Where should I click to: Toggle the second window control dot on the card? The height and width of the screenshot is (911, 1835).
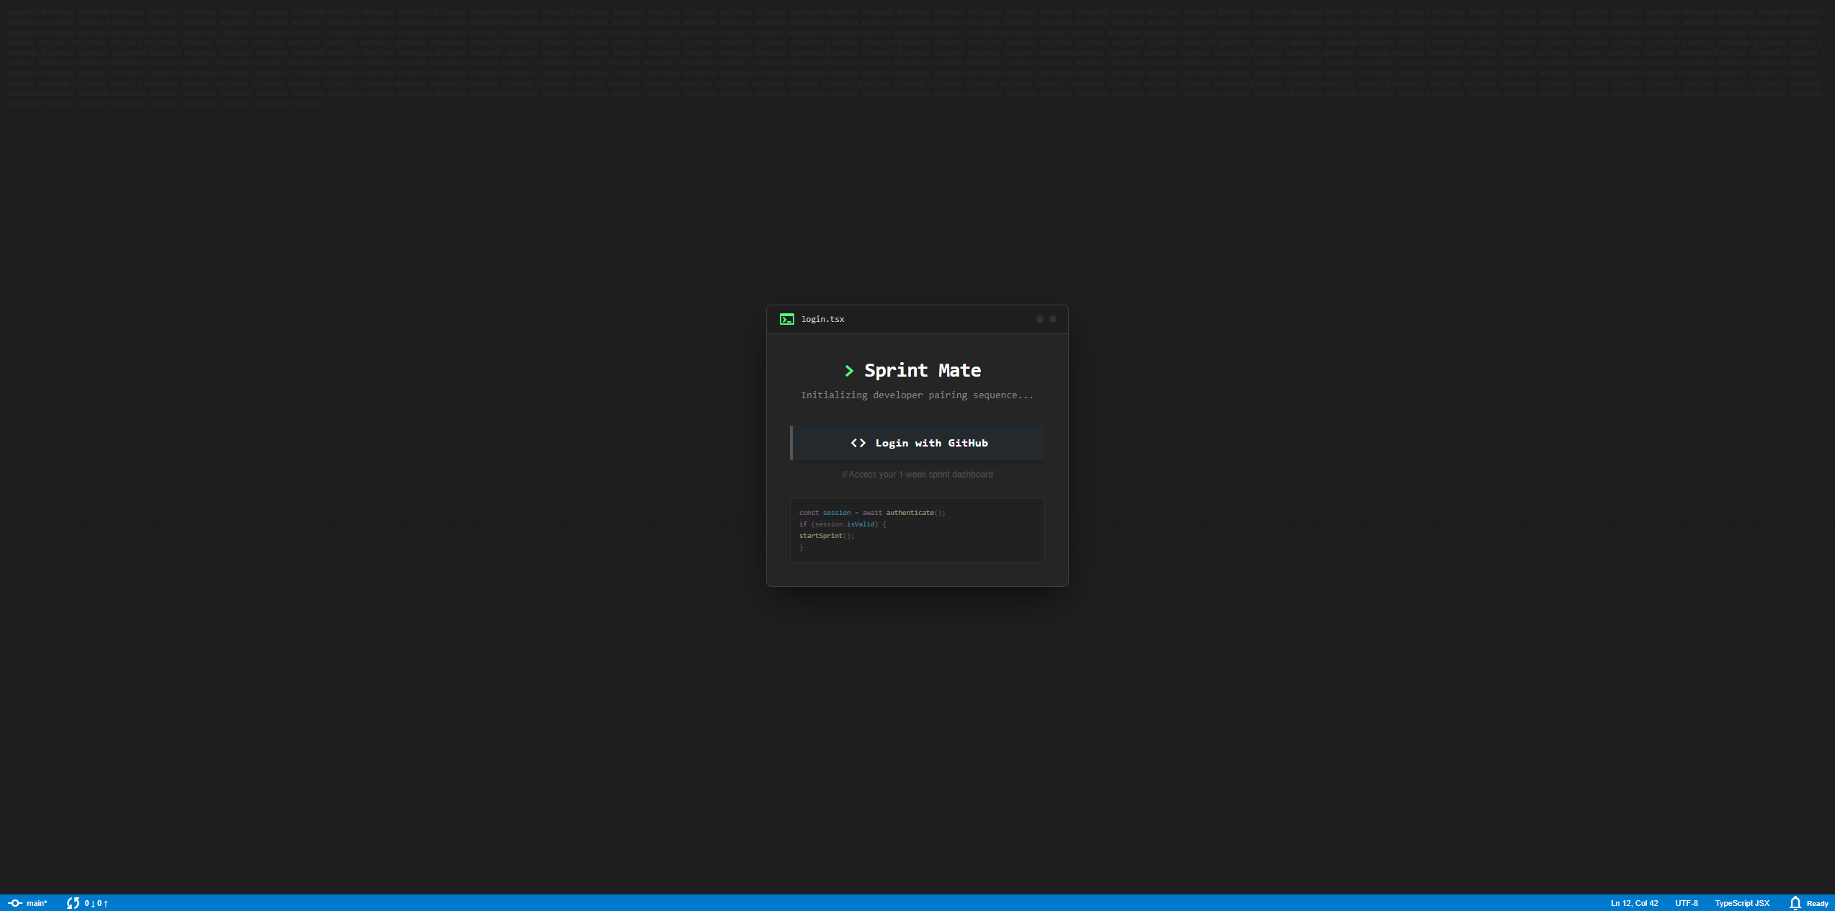point(1053,318)
